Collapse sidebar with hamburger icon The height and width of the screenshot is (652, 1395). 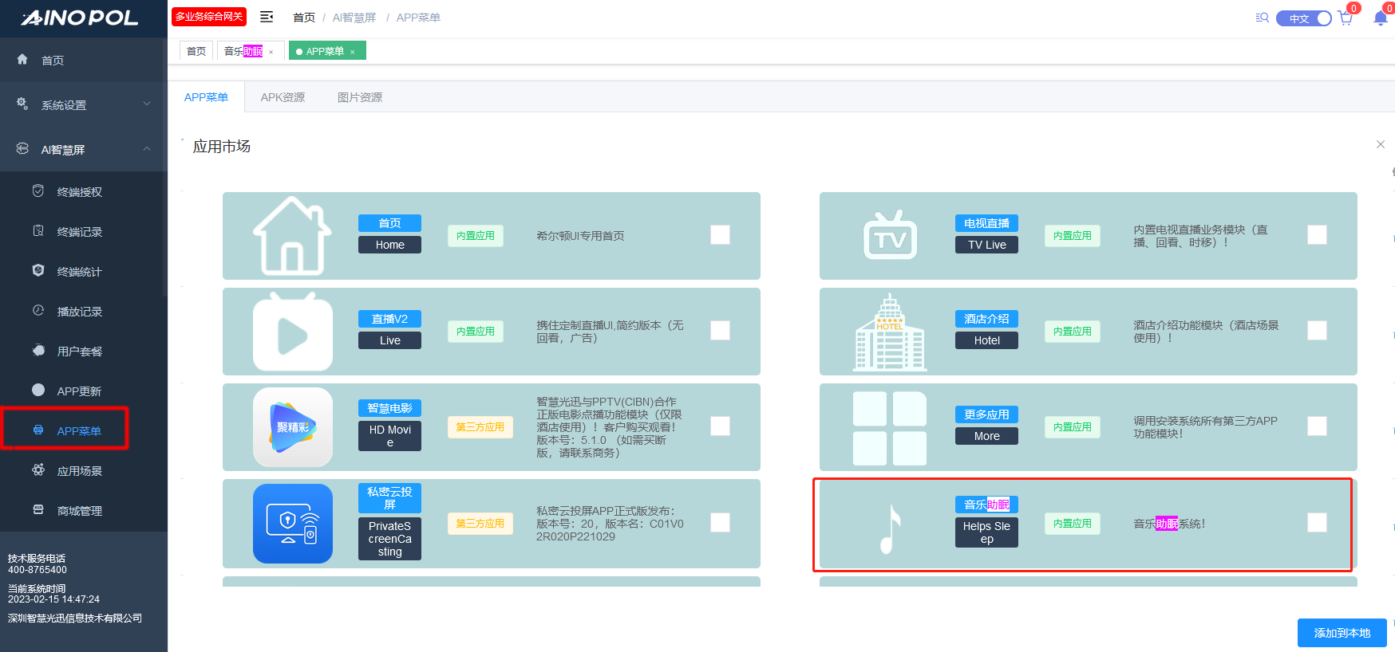[267, 17]
